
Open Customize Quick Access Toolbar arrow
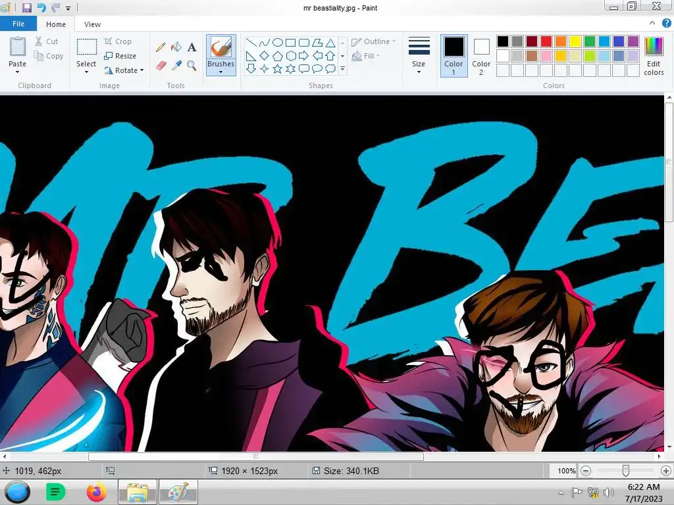coord(68,8)
